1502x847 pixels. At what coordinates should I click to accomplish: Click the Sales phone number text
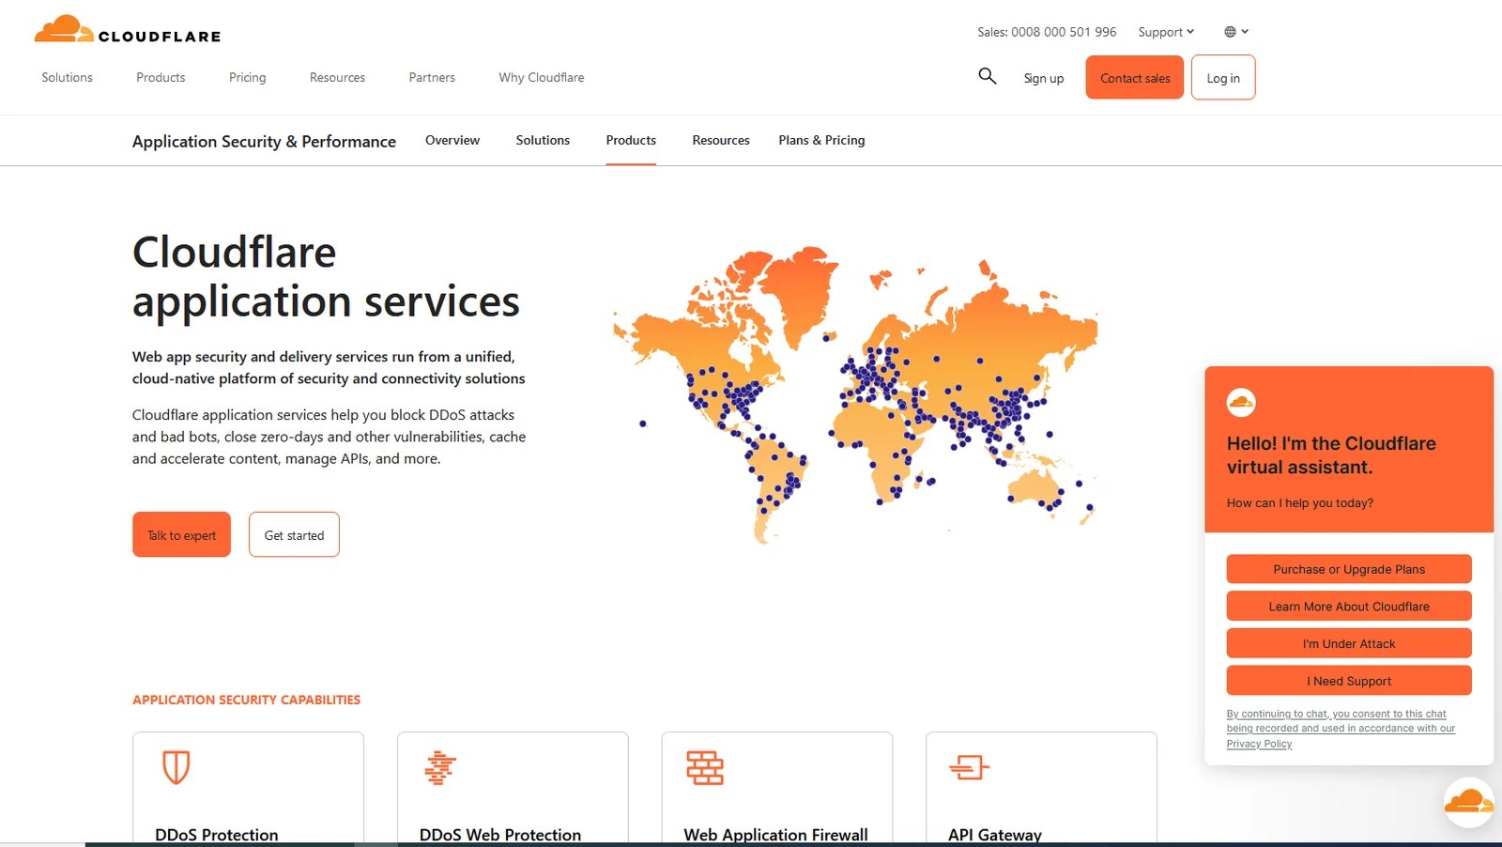coord(1047,32)
